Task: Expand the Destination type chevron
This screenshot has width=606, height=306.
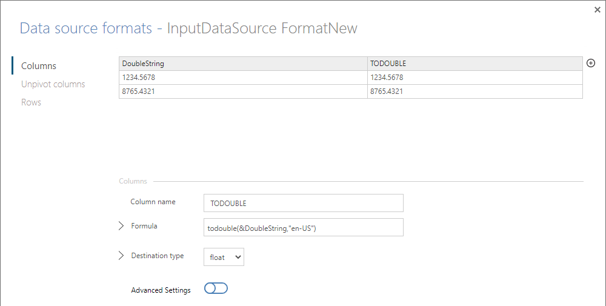Action: pyautogui.click(x=121, y=255)
